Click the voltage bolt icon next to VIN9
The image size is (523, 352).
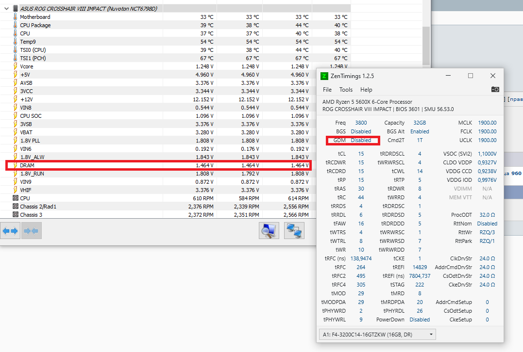point(16,182)
